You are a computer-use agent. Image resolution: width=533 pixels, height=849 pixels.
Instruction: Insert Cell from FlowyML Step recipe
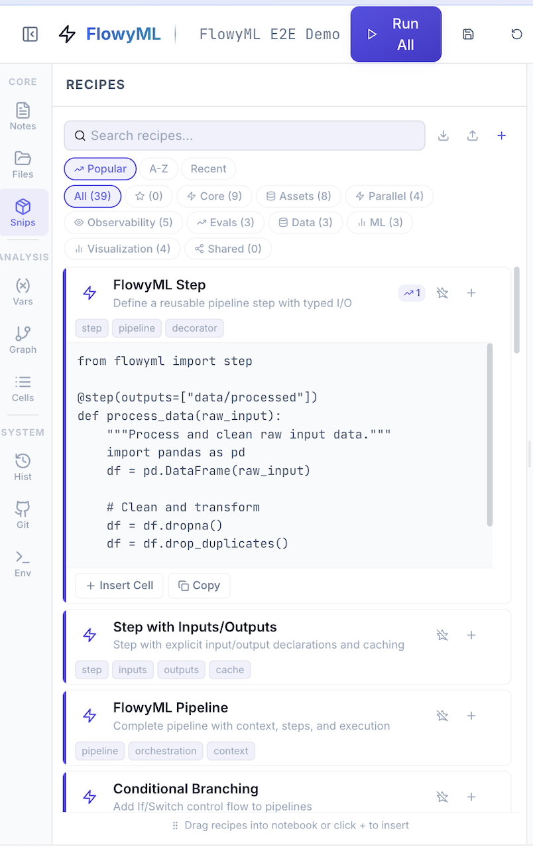click(x=119, y=586)
